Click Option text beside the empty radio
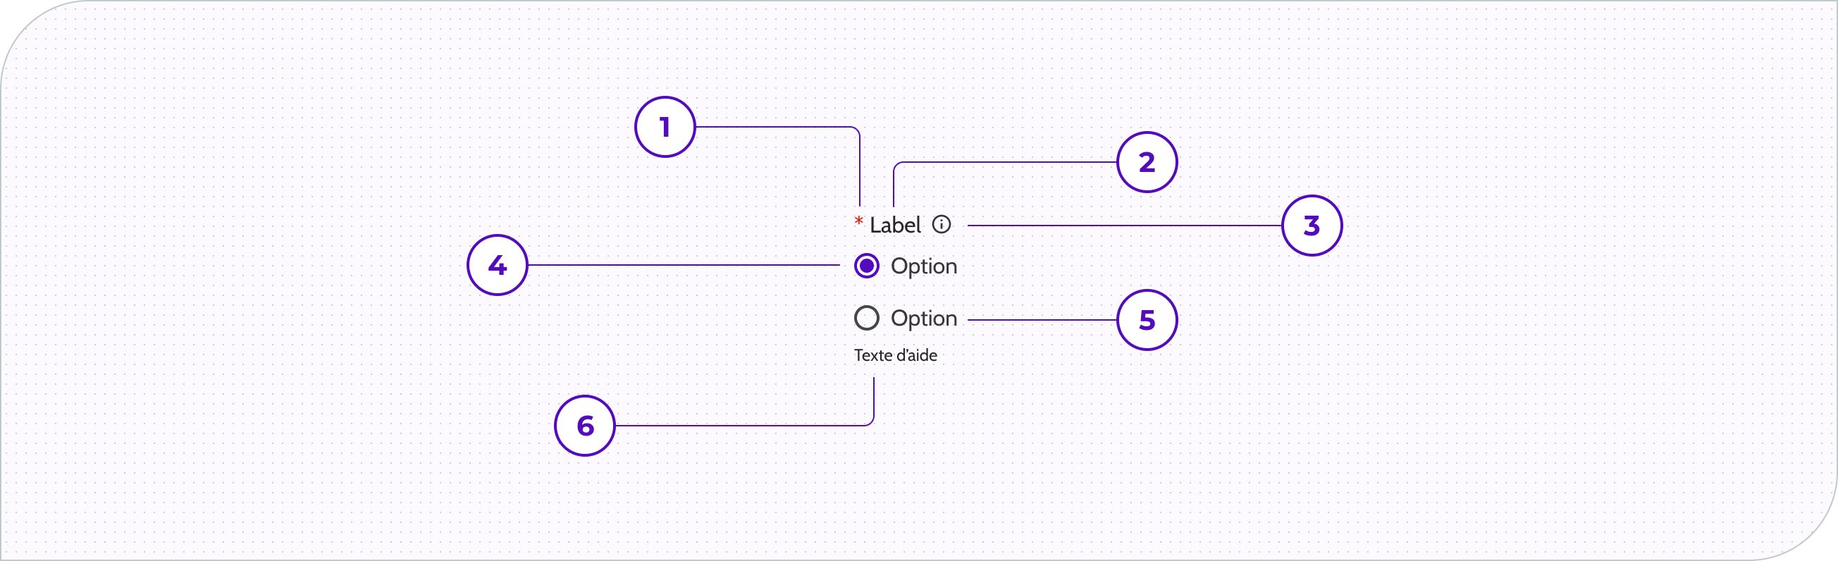Image resolution: width=1838 pixels, height=561 pixels. point(923,318)
